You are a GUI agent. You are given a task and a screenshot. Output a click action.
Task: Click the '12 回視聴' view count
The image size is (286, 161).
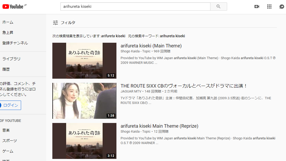161,132
